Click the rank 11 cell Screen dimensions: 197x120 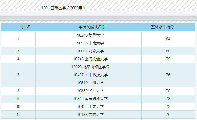pos(18,115)
